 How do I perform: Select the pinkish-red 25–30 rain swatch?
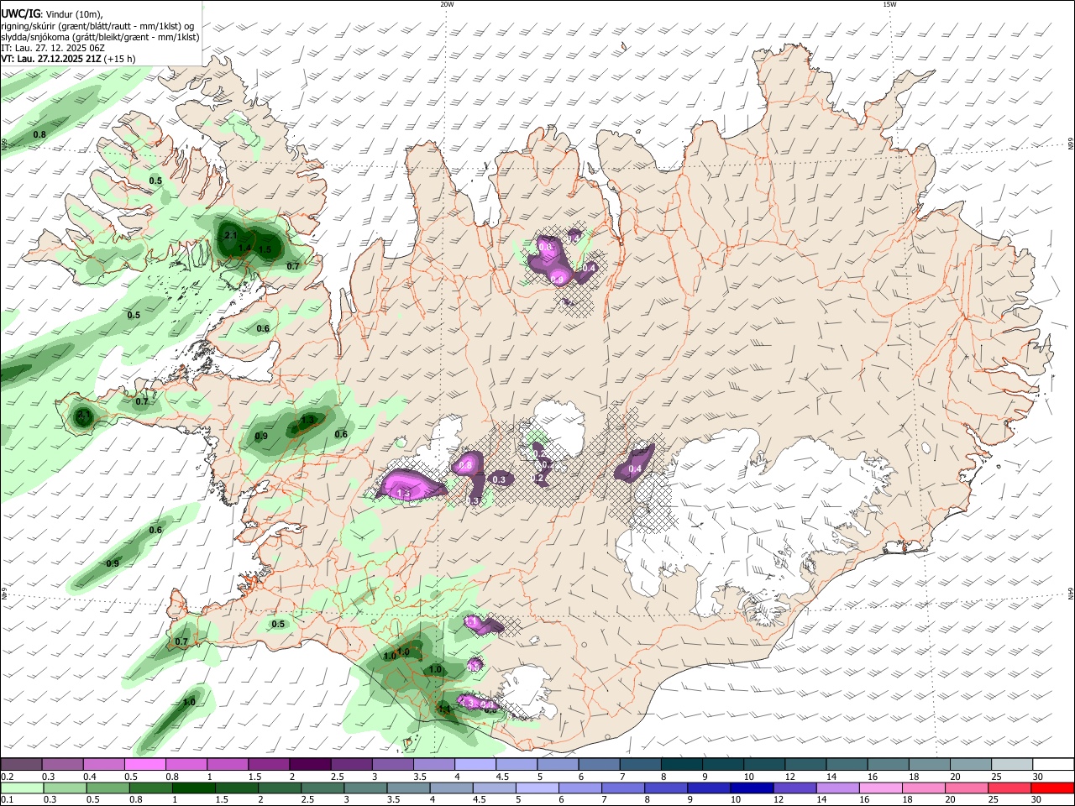(x=1009, y=788)
